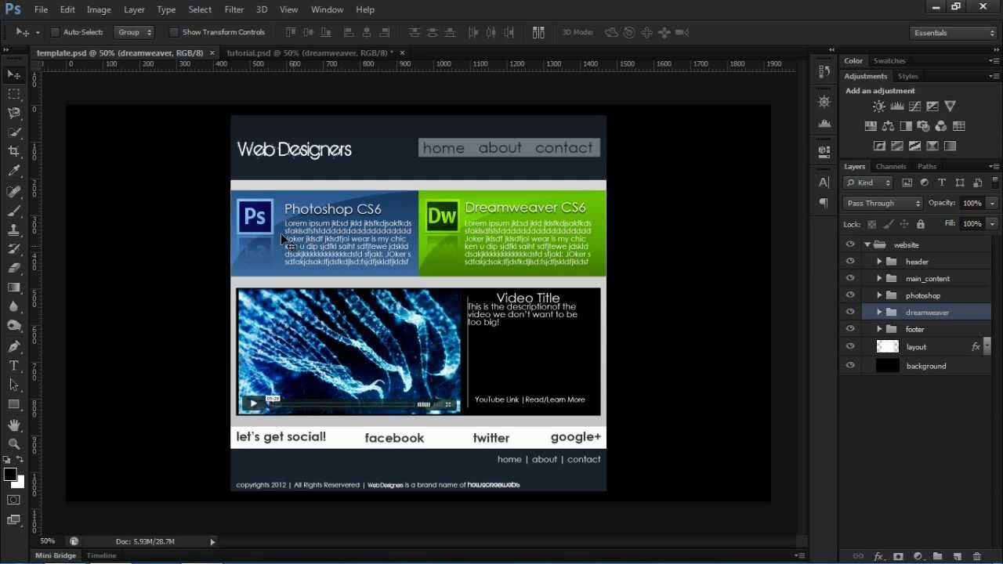1003x564 pixels.
Task: Lock all using the padlock icon
Action: coord(920,224)
